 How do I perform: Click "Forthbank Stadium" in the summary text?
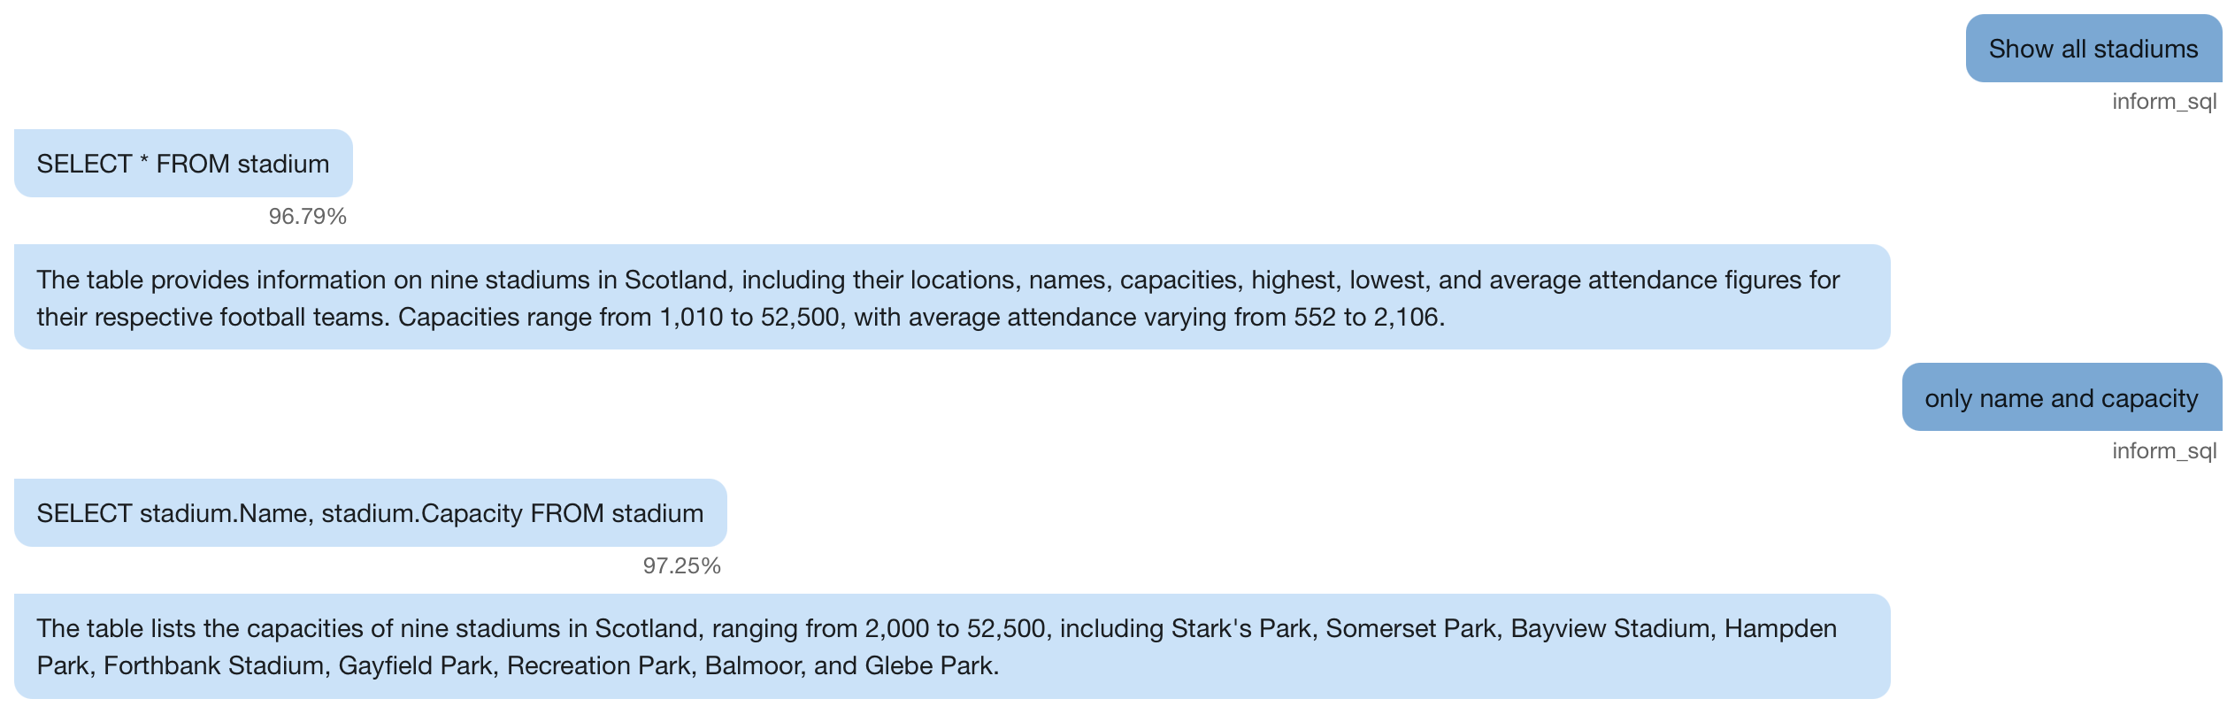click(x=213, y=665)
